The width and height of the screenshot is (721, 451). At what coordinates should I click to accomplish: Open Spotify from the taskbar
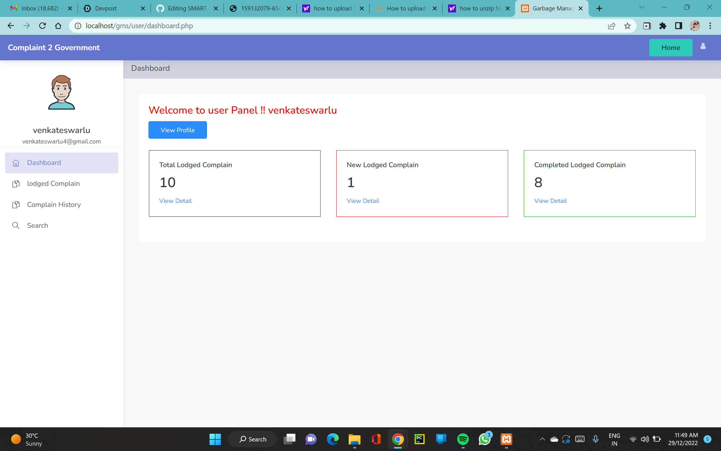coord(463,439)
